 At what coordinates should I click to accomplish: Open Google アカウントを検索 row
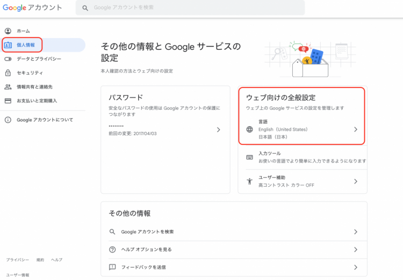238,232
